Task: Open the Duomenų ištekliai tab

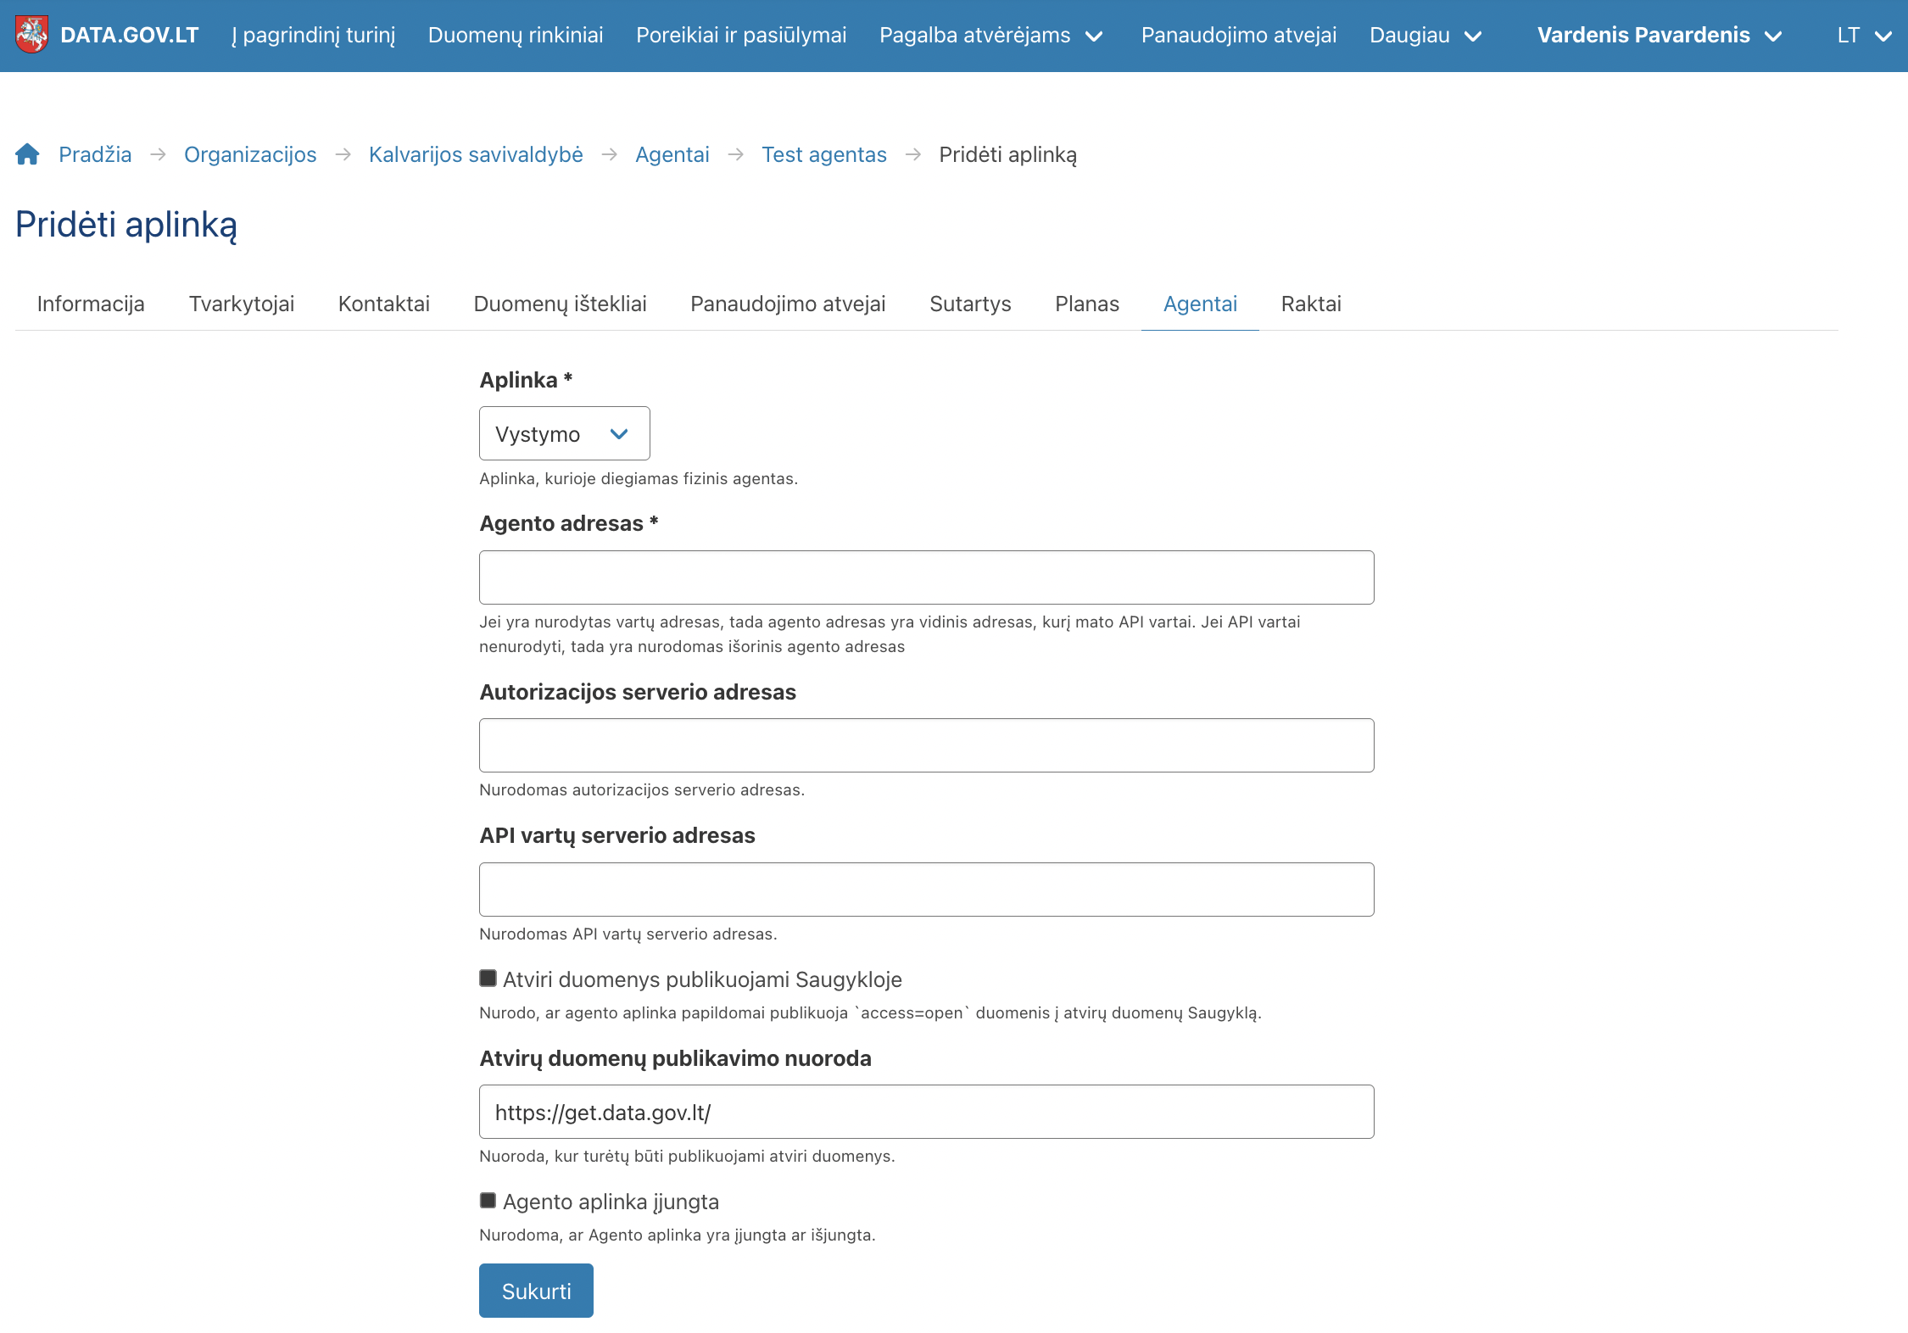Action: click(x=560, y=304)
